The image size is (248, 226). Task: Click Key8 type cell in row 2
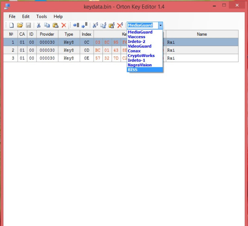click(x=69, y=50)
